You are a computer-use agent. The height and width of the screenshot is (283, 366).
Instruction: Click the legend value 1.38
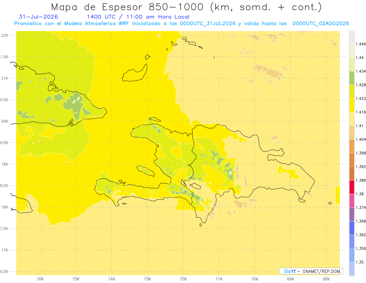click(360, 194)
